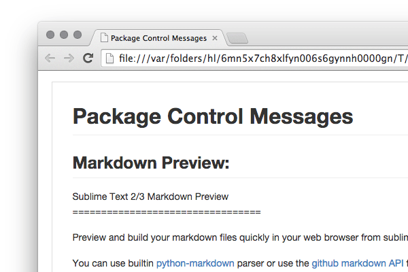This screenshot has height=272, width=408.
Task: Close the Package Control Messages tab
Action: 215,38
